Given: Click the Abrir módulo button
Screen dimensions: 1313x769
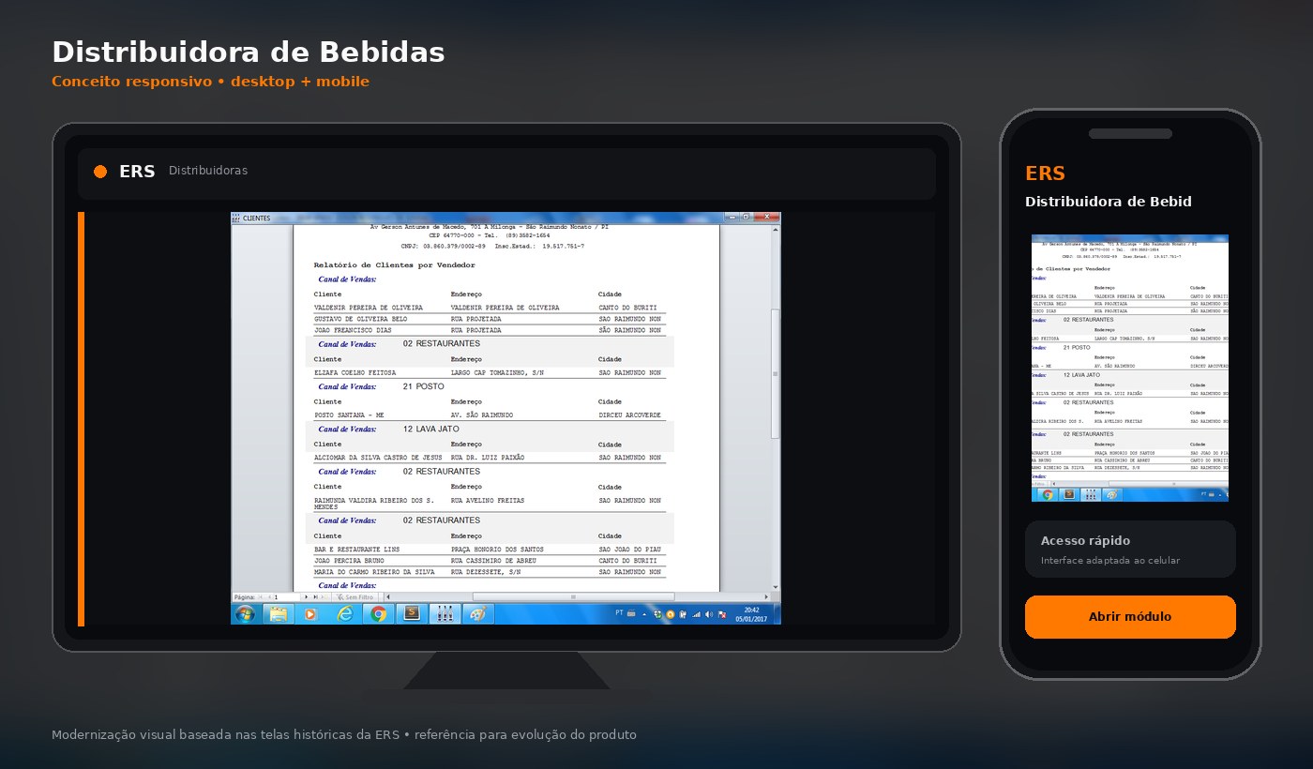Looking at the screenshot, I should (1130, 617).
